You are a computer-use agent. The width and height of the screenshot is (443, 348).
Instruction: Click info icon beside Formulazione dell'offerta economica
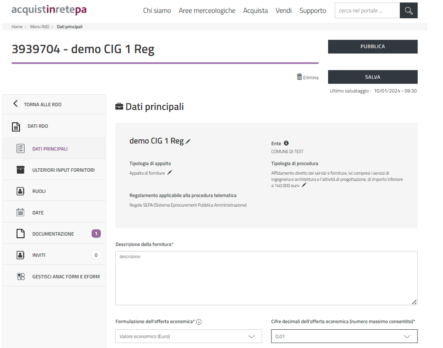(x=199, y=322)
